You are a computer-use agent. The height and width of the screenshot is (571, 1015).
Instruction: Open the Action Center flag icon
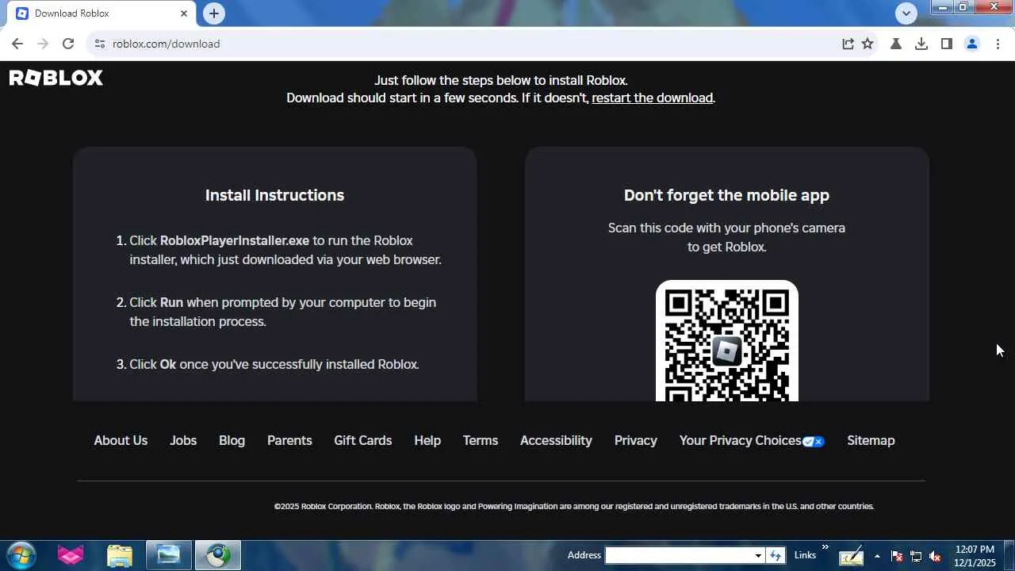tap(897, 556)
